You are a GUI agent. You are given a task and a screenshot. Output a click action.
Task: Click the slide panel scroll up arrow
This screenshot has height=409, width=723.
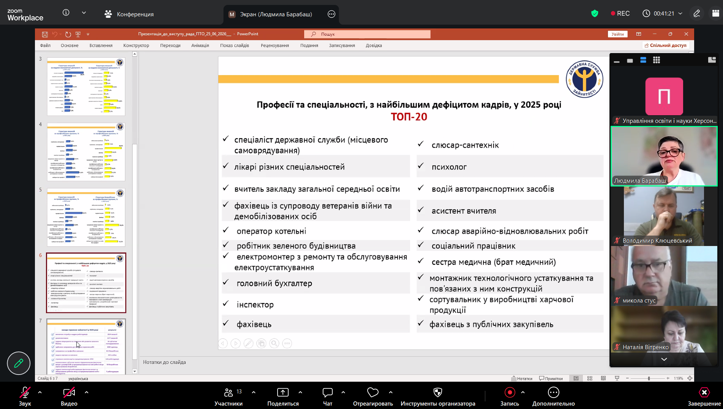pyautogui.click(x=134, y=54)
